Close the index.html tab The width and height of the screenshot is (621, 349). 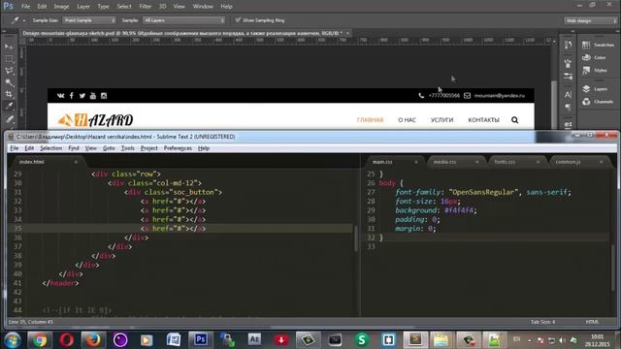point(76,162)
